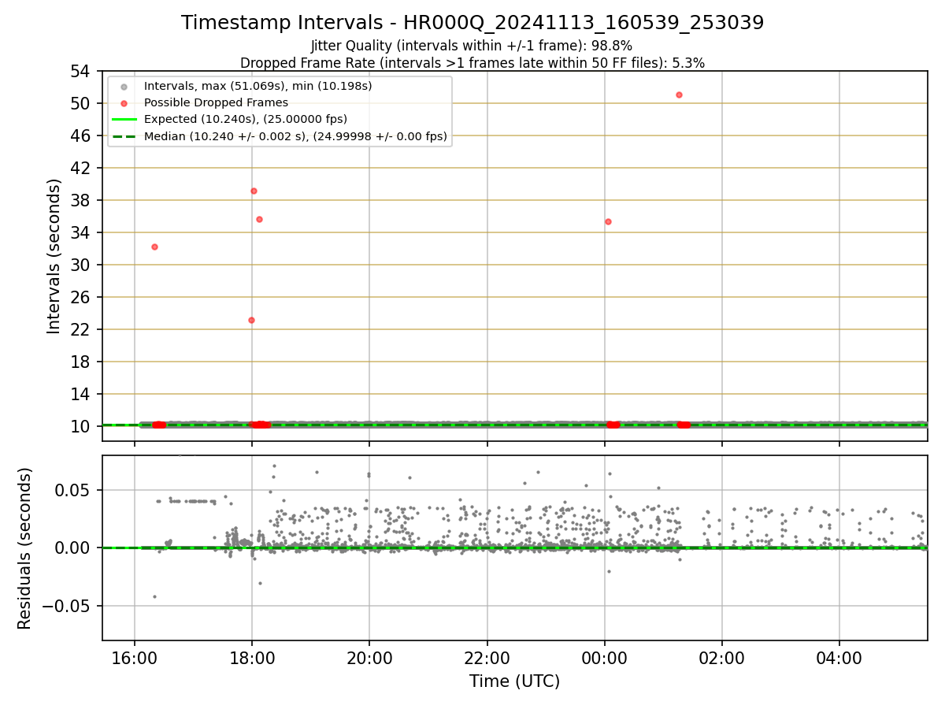The image size is (945, 709).
Task: Click the dashed green line sample in the legend
Action: click(124, 136)
